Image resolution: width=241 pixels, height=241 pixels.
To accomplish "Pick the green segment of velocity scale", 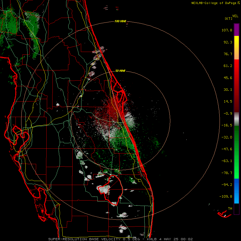I will [x=236, y=152].
